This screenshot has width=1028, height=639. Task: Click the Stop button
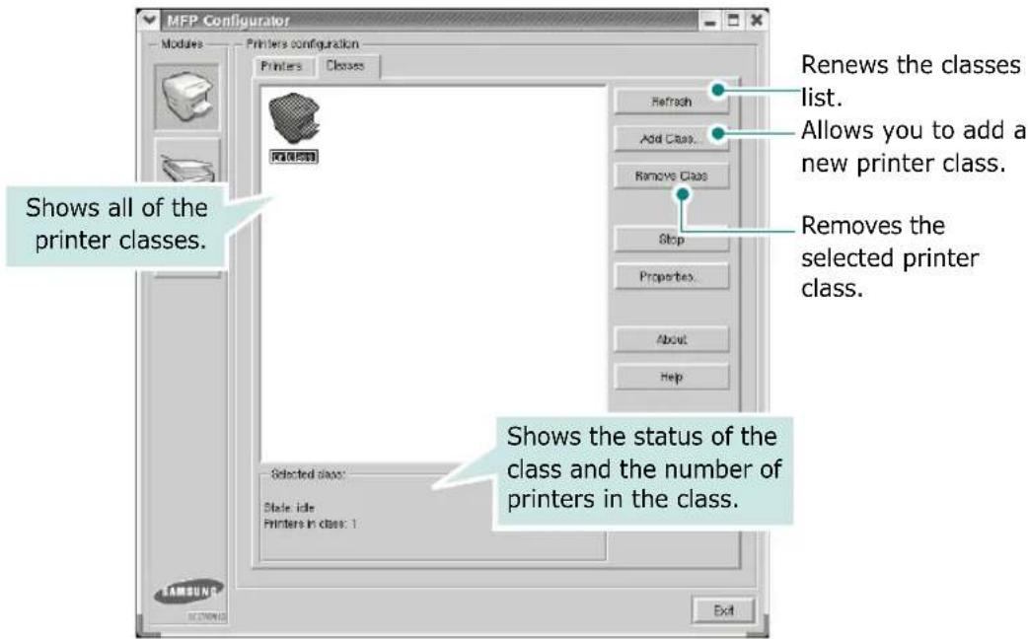point(671,240)
